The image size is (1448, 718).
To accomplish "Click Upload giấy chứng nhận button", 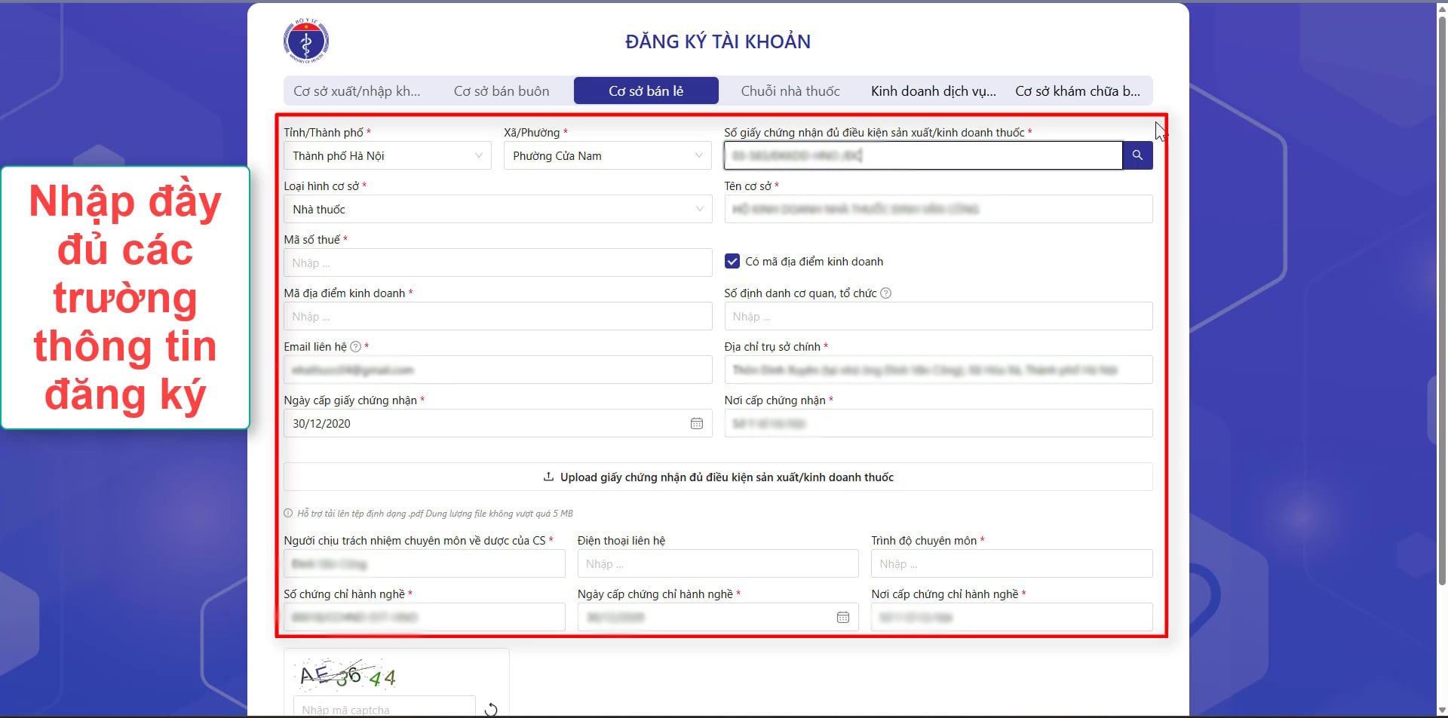I will [718, 477].
